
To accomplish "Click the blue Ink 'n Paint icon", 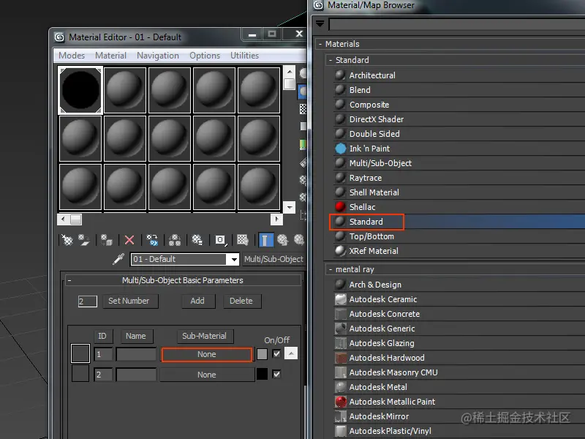I will pyautogui.click(x=340, y=149).
